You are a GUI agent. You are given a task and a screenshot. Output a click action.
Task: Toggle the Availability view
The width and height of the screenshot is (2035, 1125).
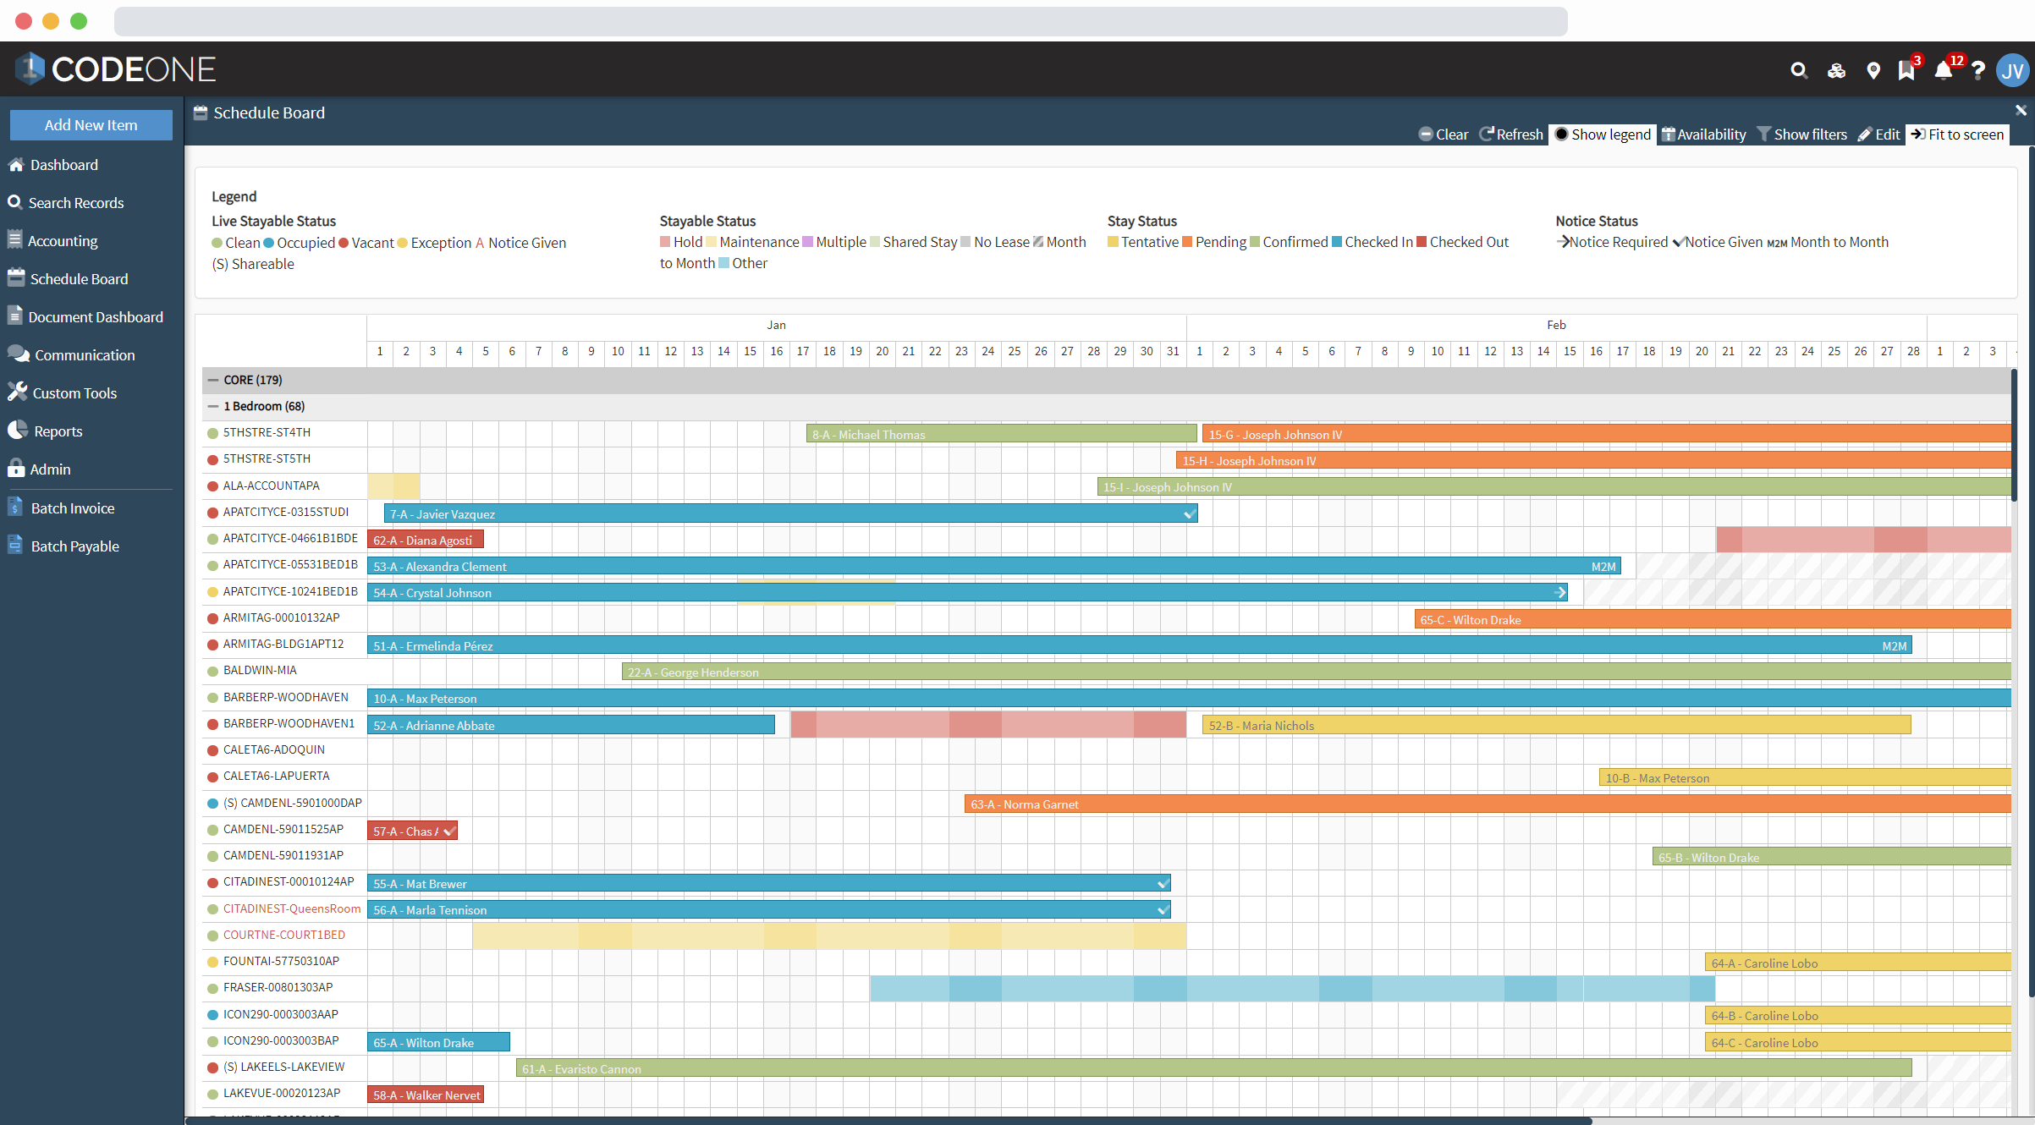point(1703,134)
